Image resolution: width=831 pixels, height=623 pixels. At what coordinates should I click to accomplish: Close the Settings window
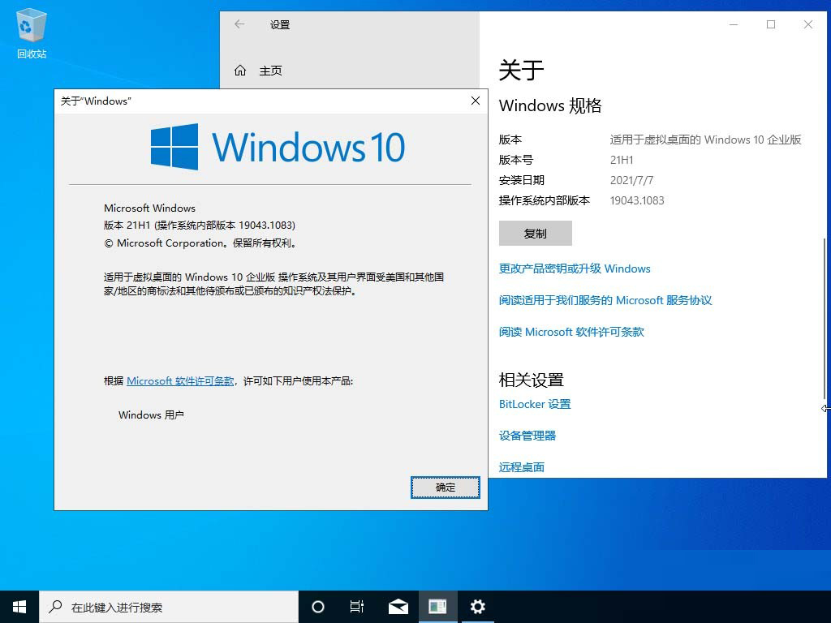click(x=808, y=24)
